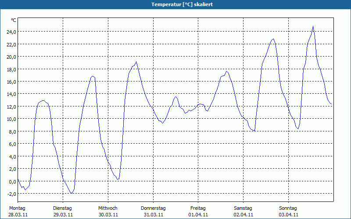Screen dimensions: 351x219
Task: Click the 6,0 axis label
Action: [x=13, y=144]
